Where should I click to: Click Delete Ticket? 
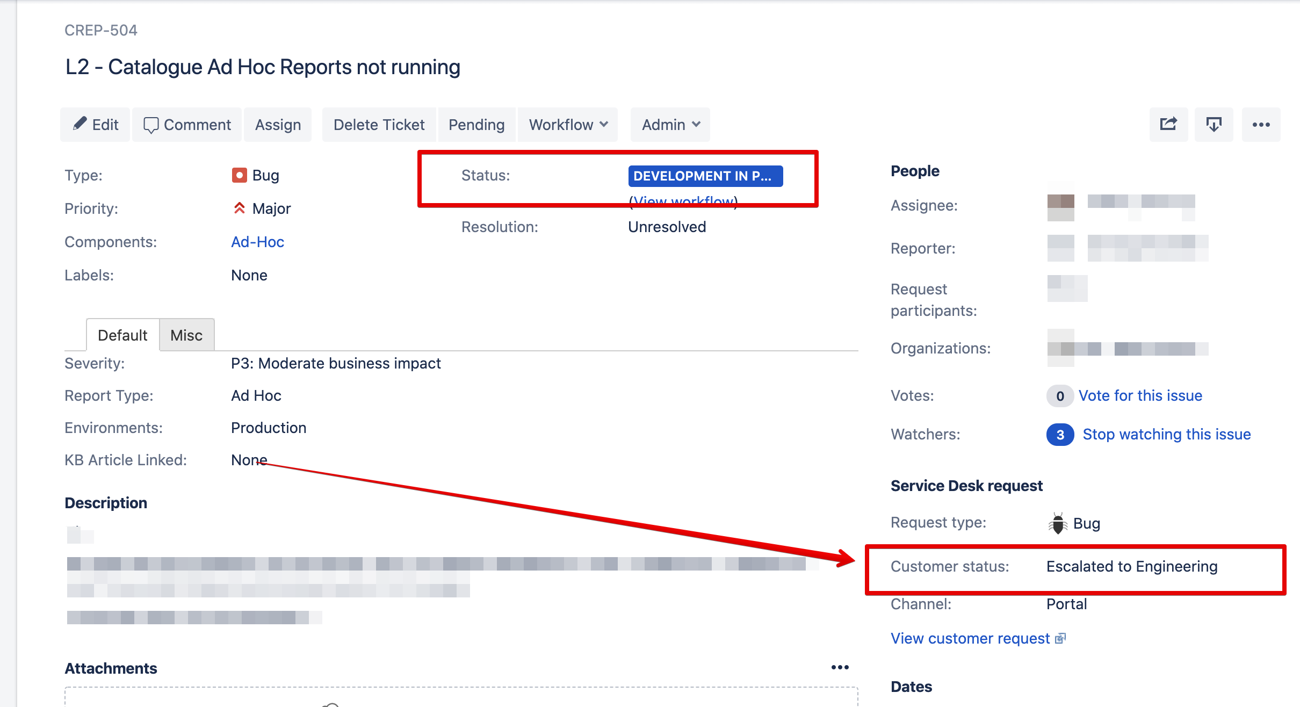coord(379,125)
